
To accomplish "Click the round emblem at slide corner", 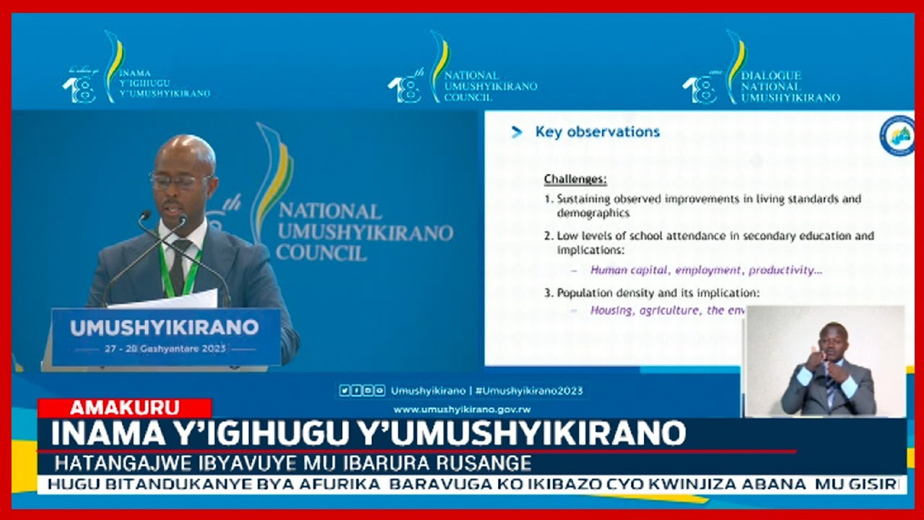I will pos(897,134).
